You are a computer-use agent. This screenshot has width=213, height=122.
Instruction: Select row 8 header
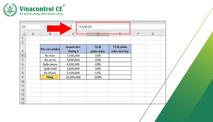click(23, 73)
